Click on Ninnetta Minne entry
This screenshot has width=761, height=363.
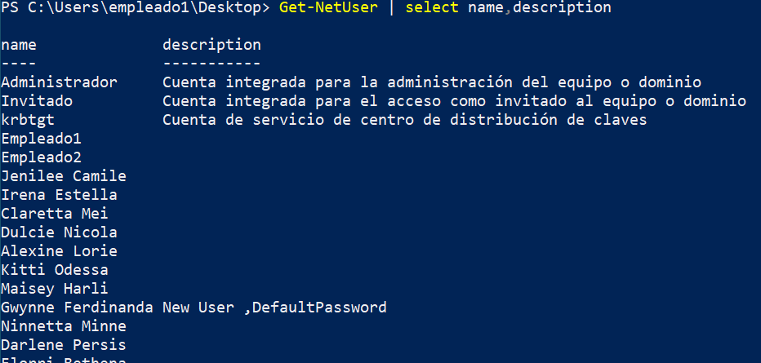click(x=64, y=326)
